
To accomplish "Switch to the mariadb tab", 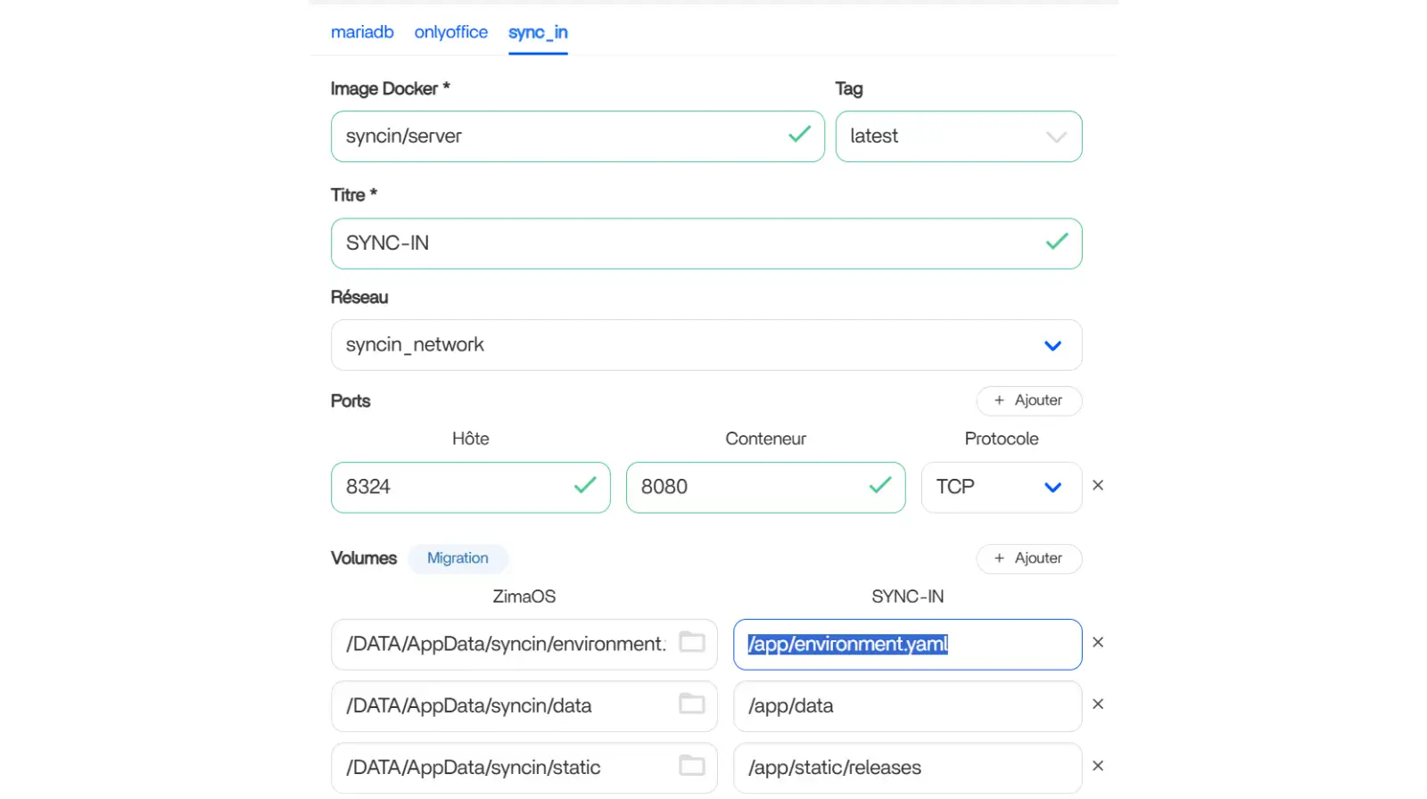I will (362, 32).
